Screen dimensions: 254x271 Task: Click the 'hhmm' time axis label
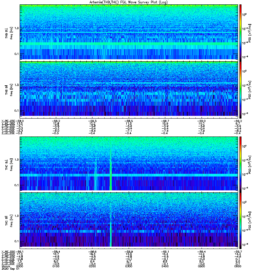point(6,266)
